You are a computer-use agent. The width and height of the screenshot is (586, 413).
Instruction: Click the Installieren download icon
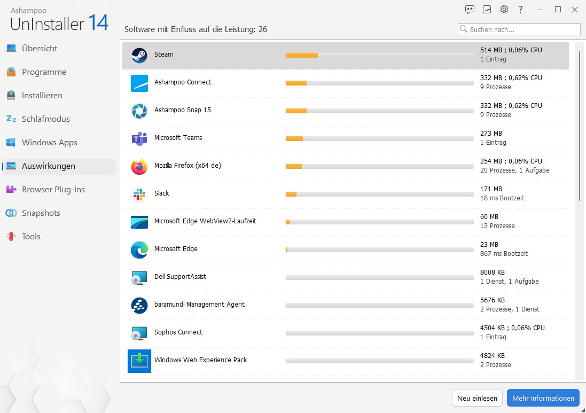click(11, 95)
